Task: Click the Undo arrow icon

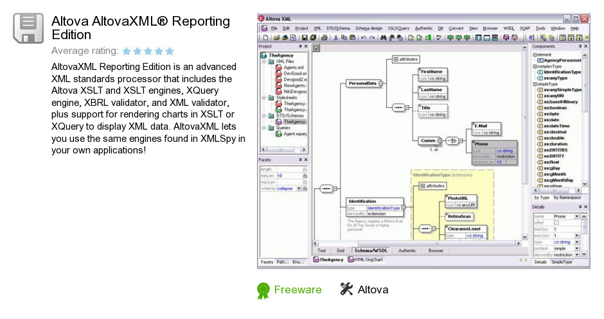Action: coord(364,38)
